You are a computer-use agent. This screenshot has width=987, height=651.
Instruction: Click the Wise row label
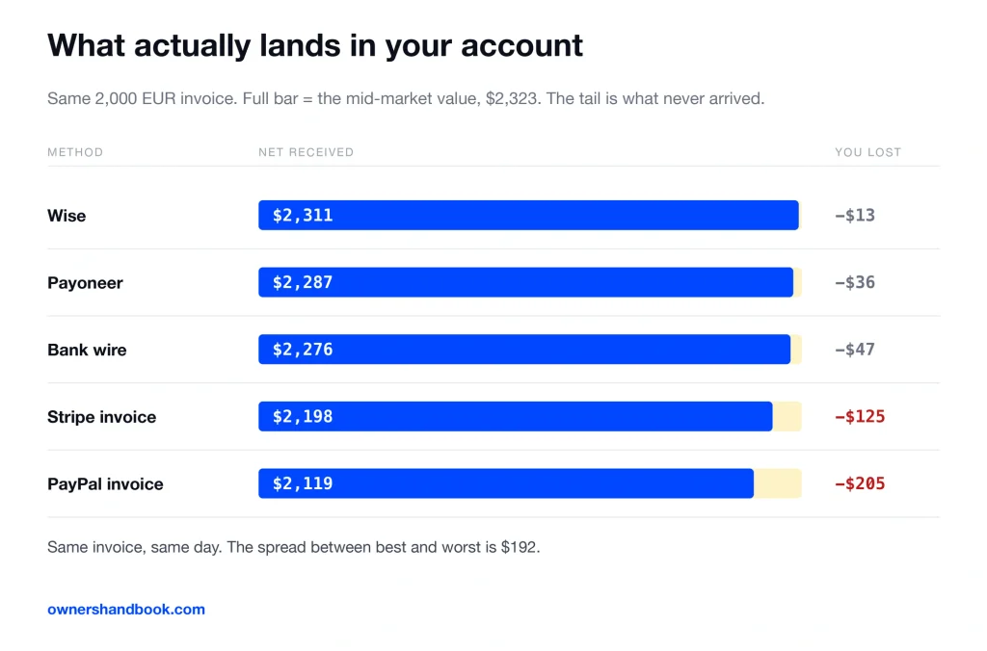click(x=67, y=216)
